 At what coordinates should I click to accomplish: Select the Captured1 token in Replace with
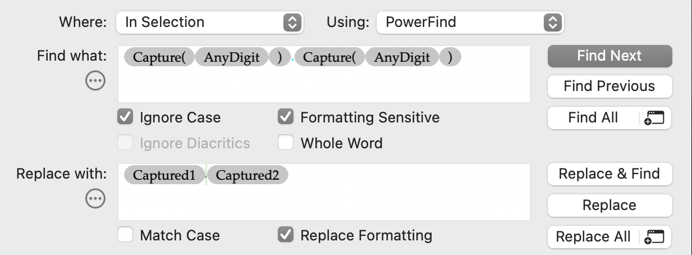tap(164, 175)
